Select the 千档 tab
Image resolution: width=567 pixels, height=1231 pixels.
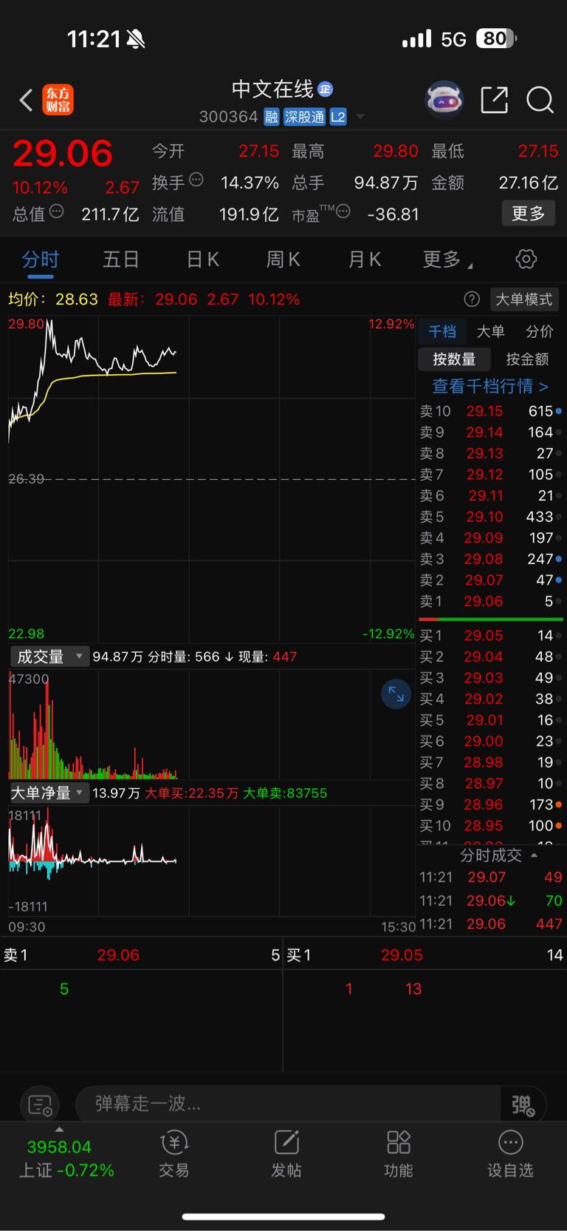[442, 332]
